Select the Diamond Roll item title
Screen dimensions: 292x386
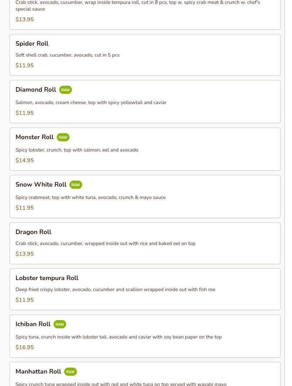pyautogui.click(x=35, y=90)
